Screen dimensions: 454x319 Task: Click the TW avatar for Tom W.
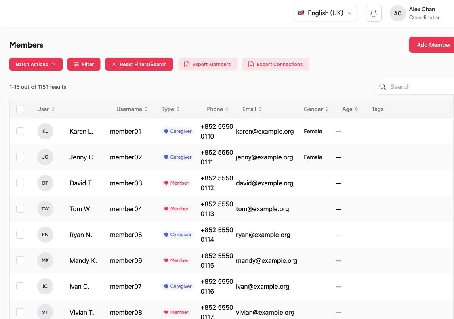(45, 209)
